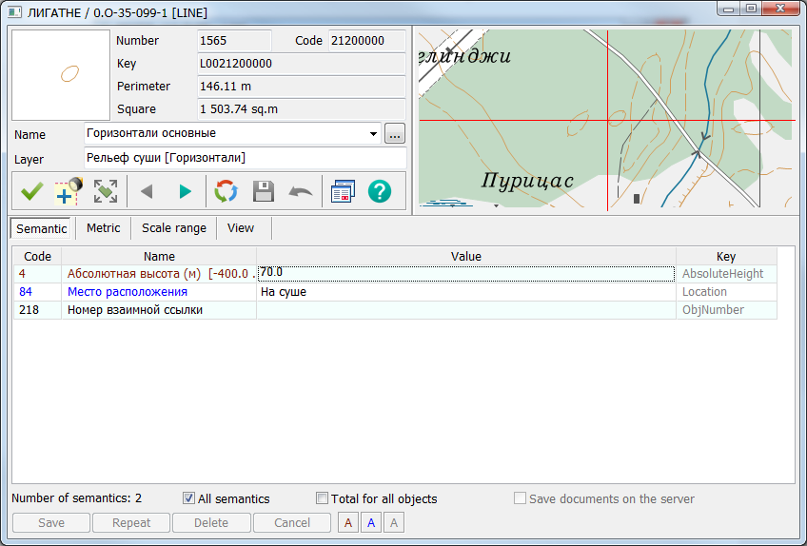Open the help question mark icon

(x=380, y=191)
